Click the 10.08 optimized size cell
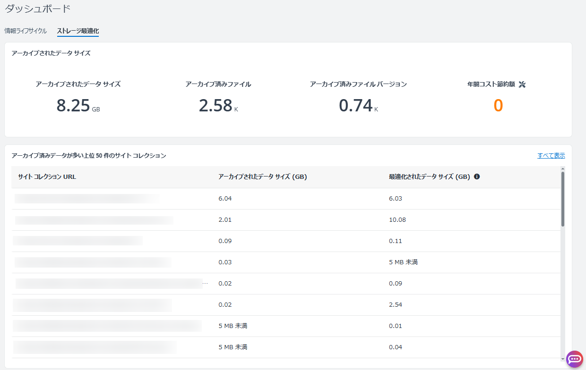586x370 pixels. 397,219
